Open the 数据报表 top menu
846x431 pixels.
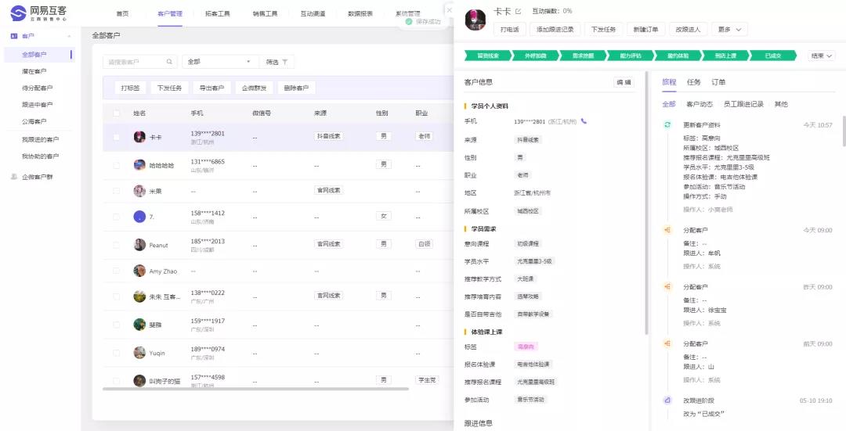[x=360, y=13]
